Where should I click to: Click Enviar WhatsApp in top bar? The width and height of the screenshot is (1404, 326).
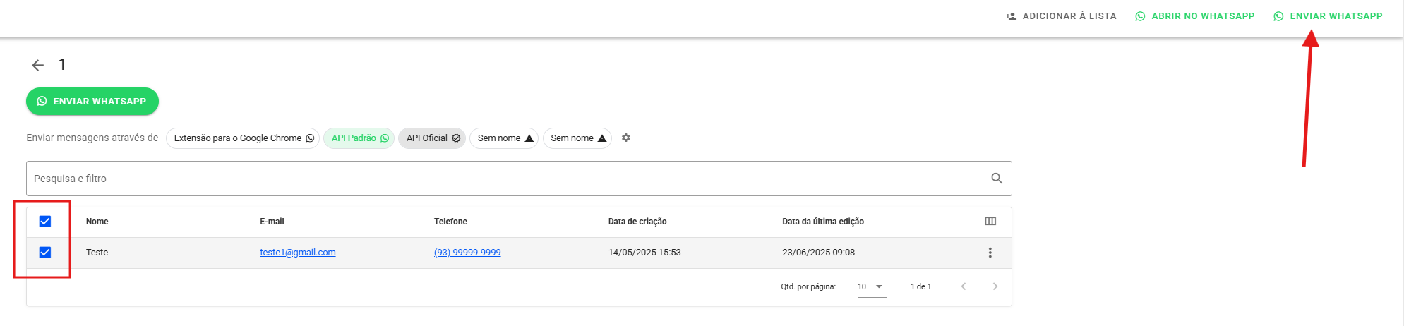pos(1328,16)
